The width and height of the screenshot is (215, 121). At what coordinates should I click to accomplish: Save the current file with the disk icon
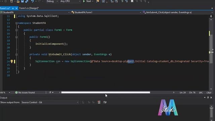click(23, 1)
